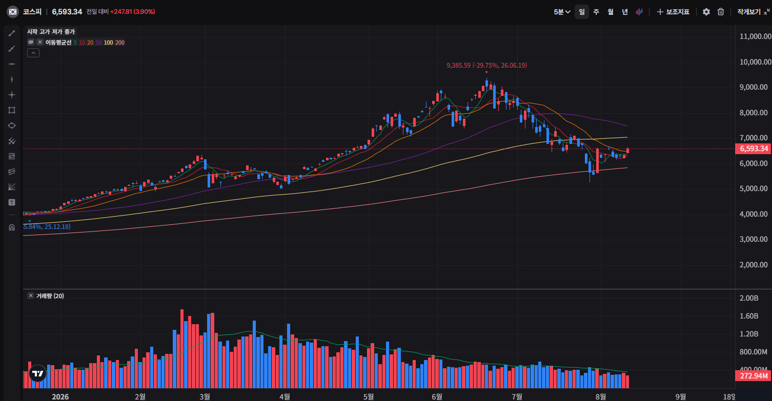Add an indicator with 보조지표
Screen dimensions: 772x401
(x=673, y=12)
